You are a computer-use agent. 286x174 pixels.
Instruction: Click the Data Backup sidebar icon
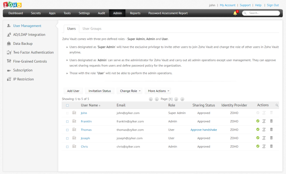[x=9, y=43]
